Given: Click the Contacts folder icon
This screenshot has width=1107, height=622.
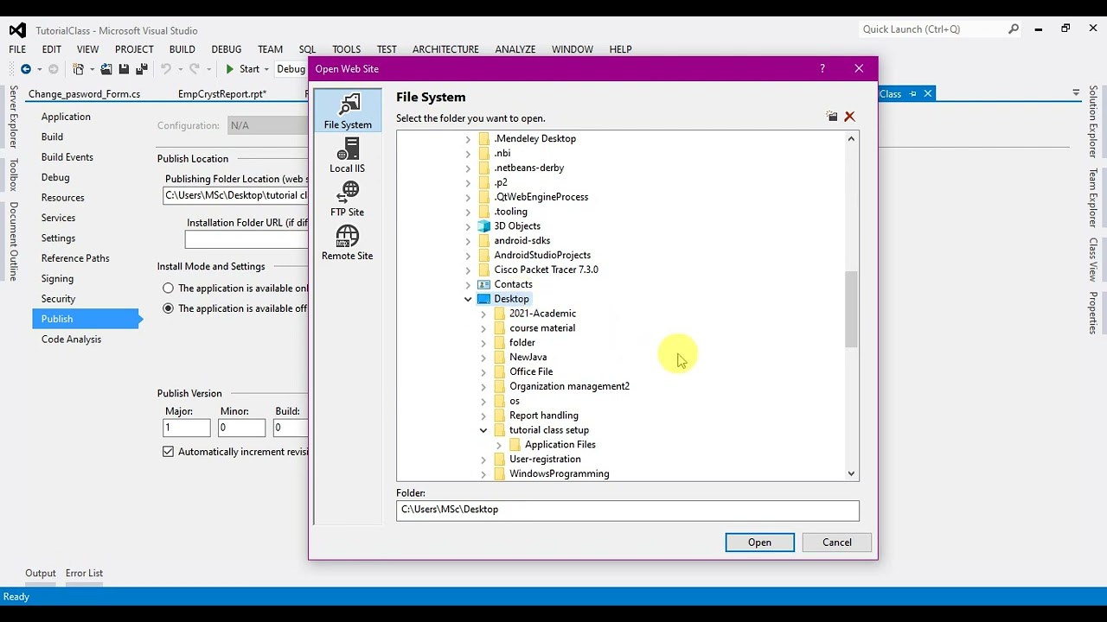Looking at the screenshot, I should point(484,284).
